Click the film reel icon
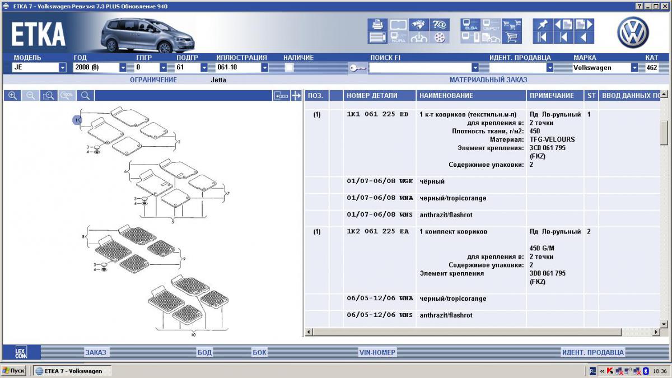Viewport: 672px width, 378px height. pos(439,38)
